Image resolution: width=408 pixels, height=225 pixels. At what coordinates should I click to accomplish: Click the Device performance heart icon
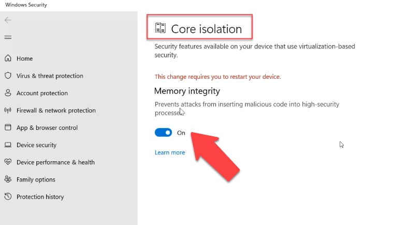click(x=8, y=162)
